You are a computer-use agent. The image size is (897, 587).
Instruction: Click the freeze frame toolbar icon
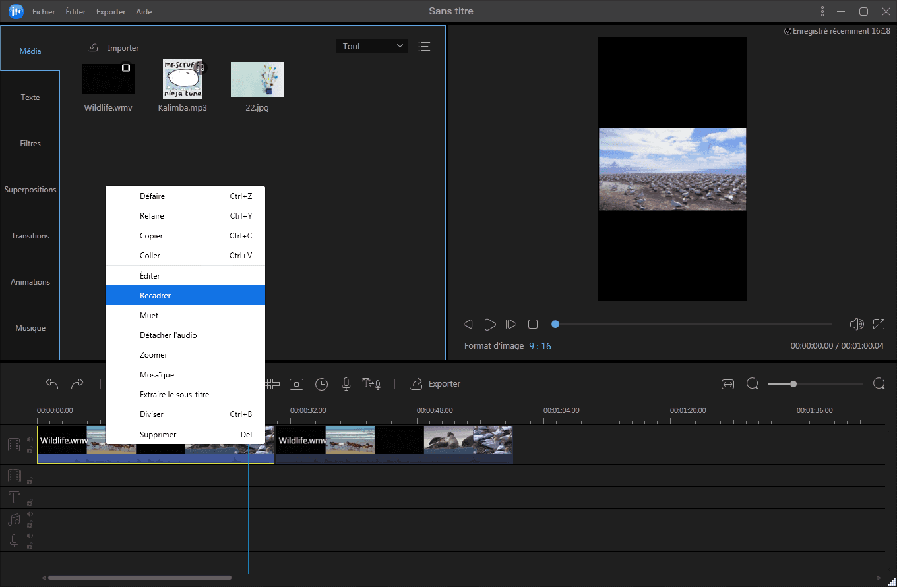pos(297,384)
